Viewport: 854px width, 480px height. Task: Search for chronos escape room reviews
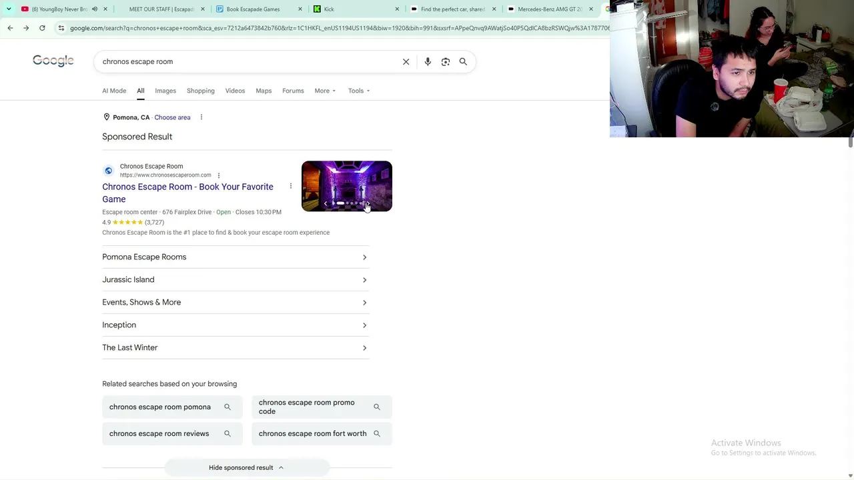coord(172,433)
